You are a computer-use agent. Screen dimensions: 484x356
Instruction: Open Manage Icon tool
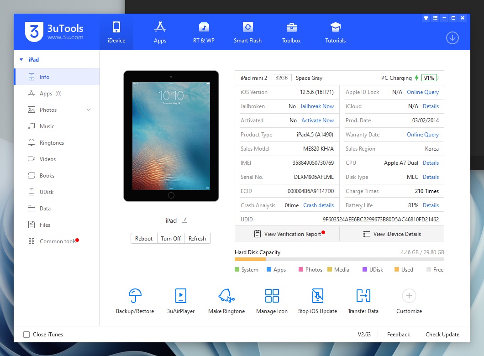pos(272,301)
